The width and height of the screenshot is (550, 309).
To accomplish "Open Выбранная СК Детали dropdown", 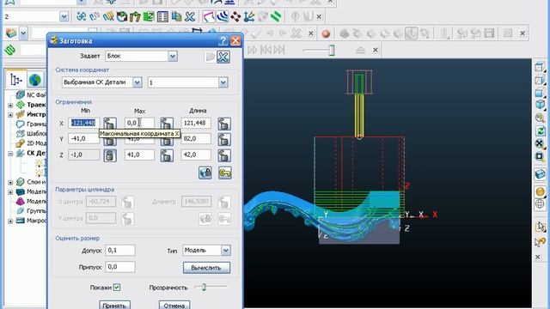I will (137, 82).
